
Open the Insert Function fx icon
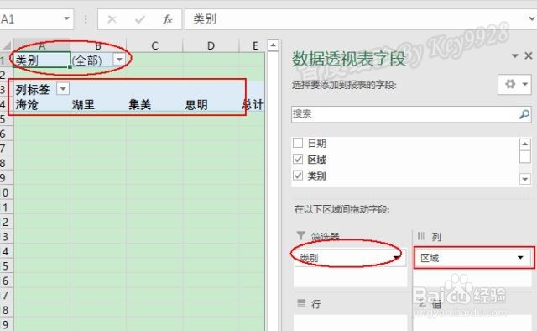click(x=167, y=19)
